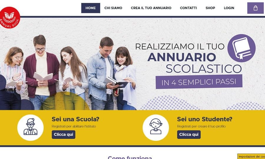Click the 'Sei uno Studente?' heading
Viewport: 265px width, 159px height.
click(205, 119)
